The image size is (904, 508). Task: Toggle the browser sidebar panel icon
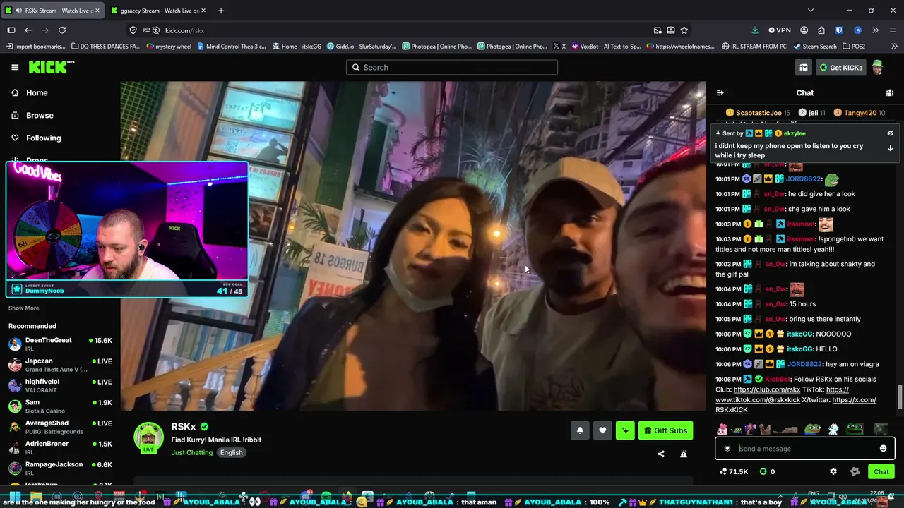click(x=11, y=30)
